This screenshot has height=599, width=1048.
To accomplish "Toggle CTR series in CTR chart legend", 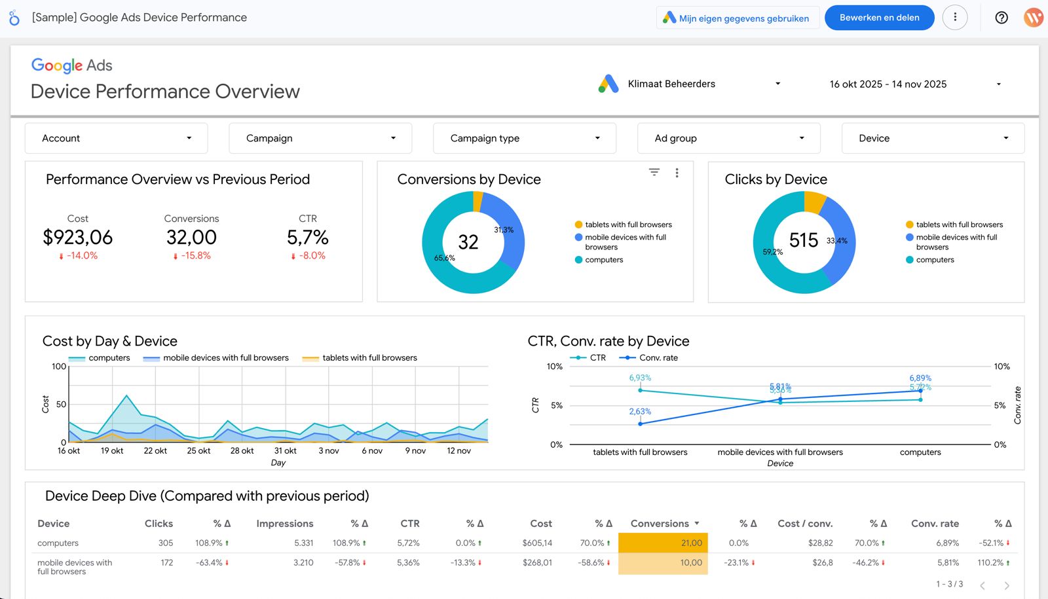I will [589, 357].
